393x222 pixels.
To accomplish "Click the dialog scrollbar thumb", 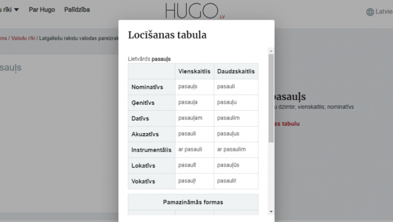I will 271,98.
